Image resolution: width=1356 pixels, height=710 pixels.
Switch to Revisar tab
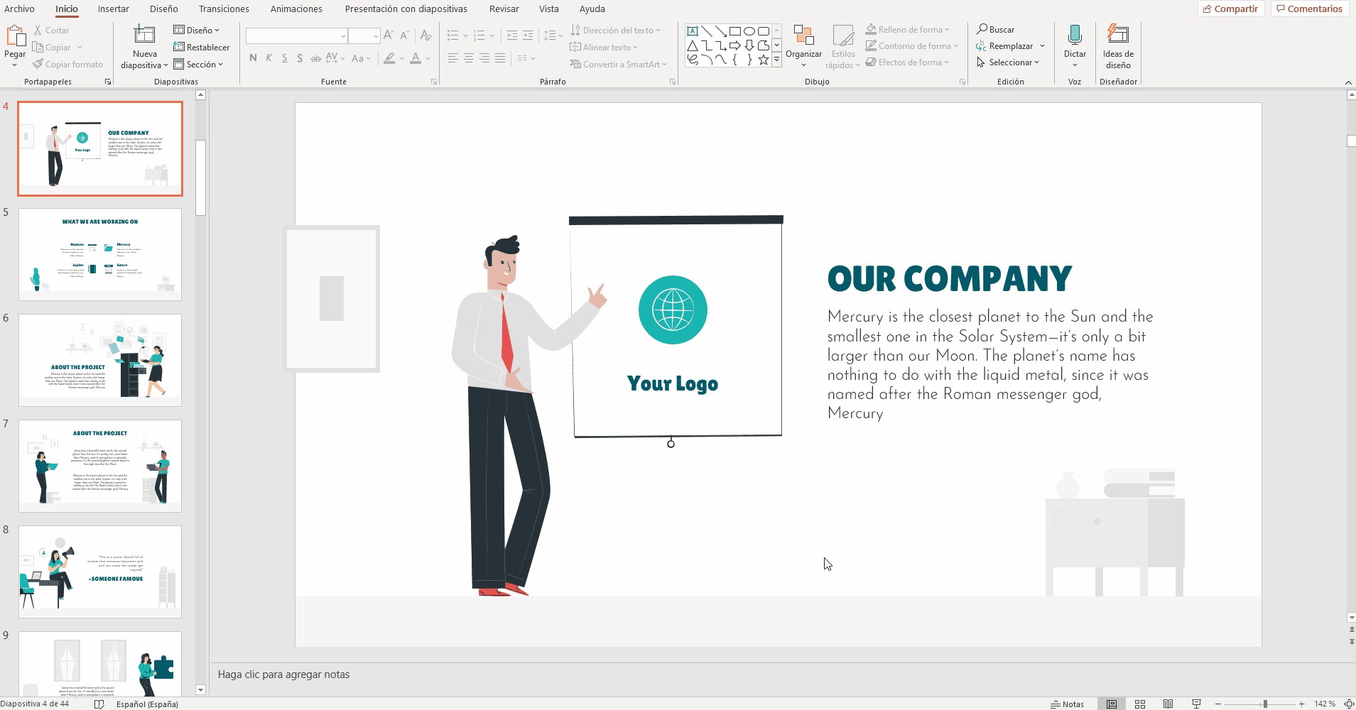[x=504, y=9]
